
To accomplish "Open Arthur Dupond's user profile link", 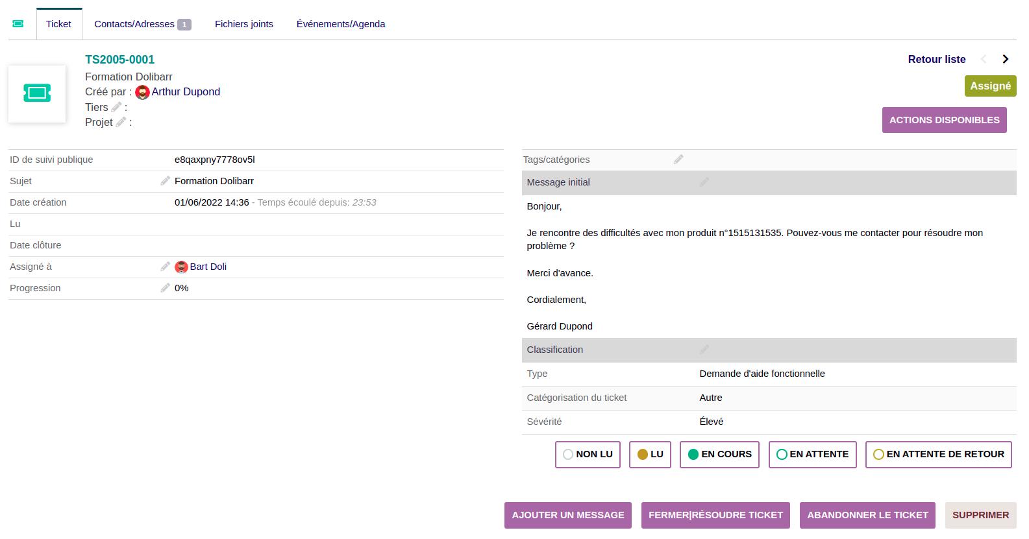I will click(x=186, y=92).
